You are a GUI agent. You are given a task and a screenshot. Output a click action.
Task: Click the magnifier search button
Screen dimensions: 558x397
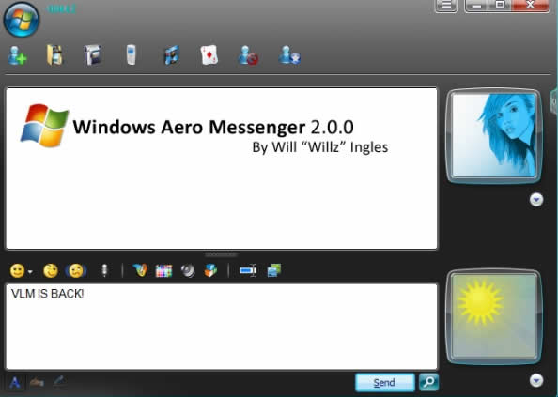tap(428, 382)
